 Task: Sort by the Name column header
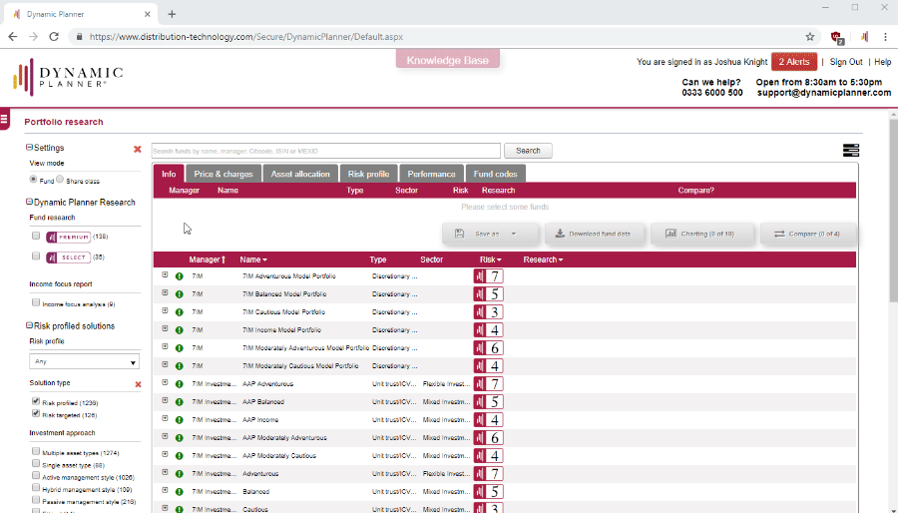253,259
